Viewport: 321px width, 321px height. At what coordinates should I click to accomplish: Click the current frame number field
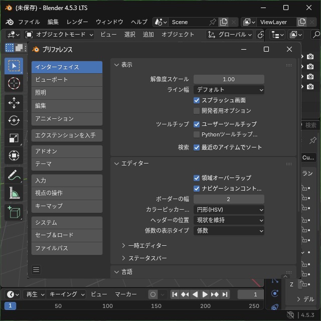(250, 294)
